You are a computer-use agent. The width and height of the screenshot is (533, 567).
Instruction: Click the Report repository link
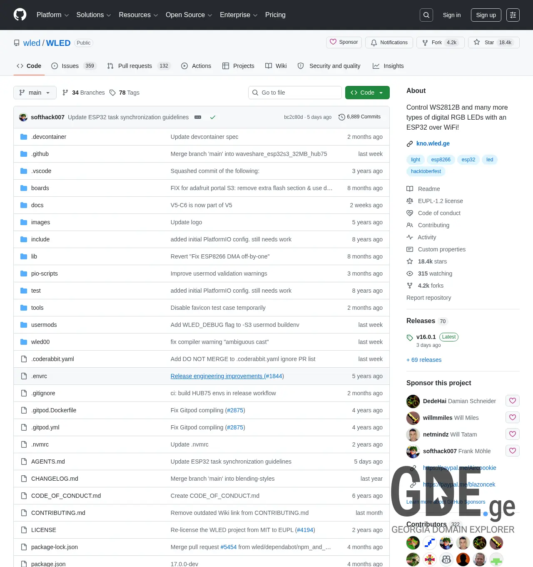click(x=428, y=298)
